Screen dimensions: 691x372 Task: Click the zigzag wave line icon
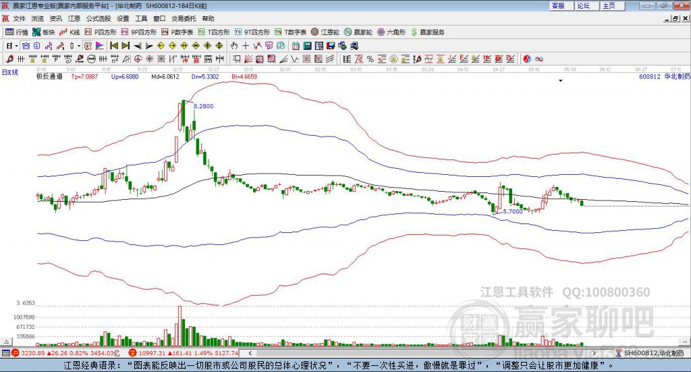[x=294, y=59]
